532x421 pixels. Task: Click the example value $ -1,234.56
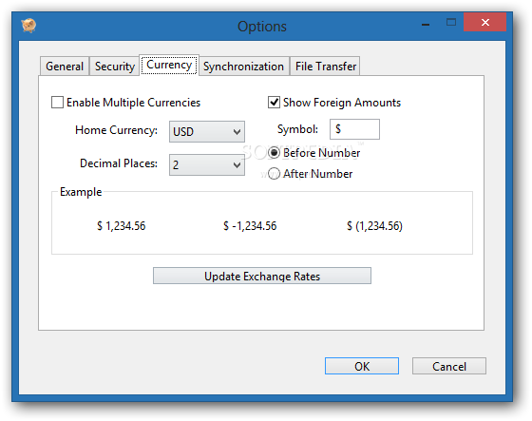click(x=250, y=226)
